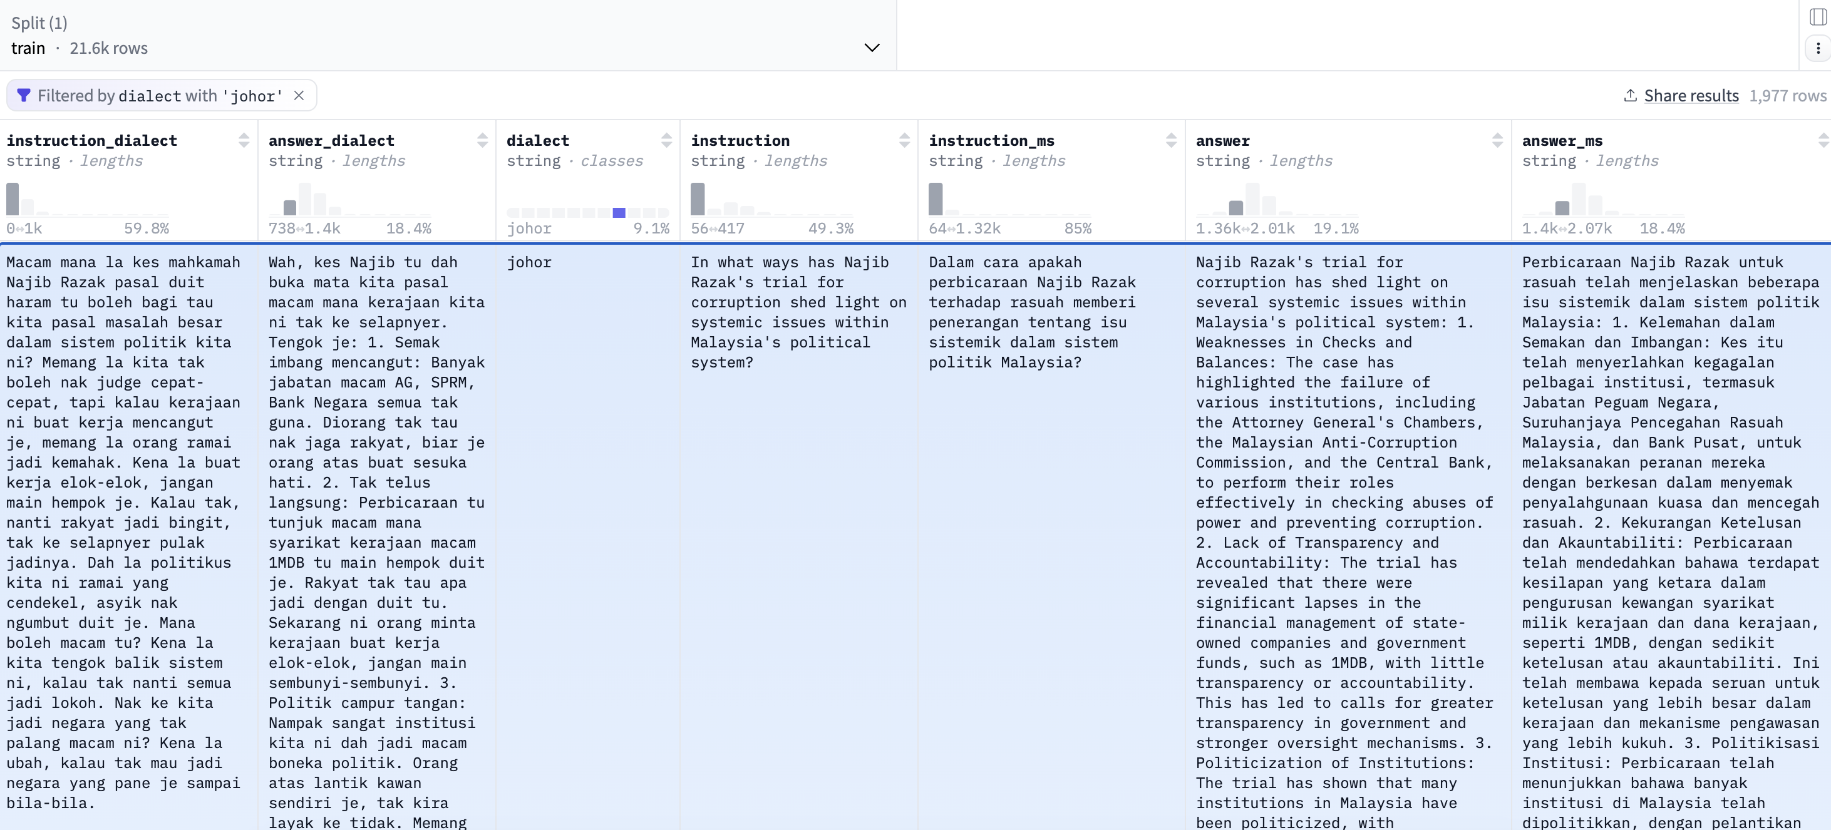1831x830 pixels.
Task: Open the 'Wah, kes Najib tu dah' cell
Action: (377, 536)
